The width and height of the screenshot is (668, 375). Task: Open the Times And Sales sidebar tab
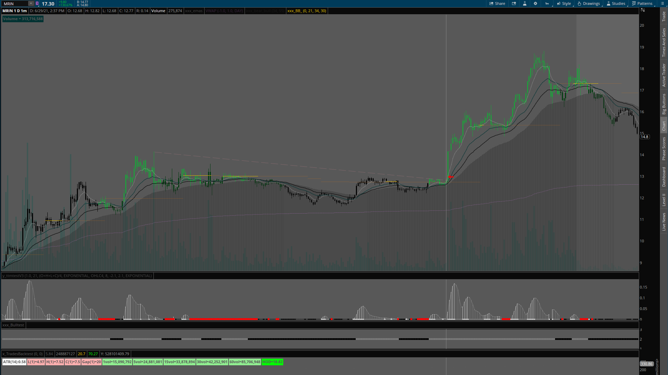(x=664, y=42)
